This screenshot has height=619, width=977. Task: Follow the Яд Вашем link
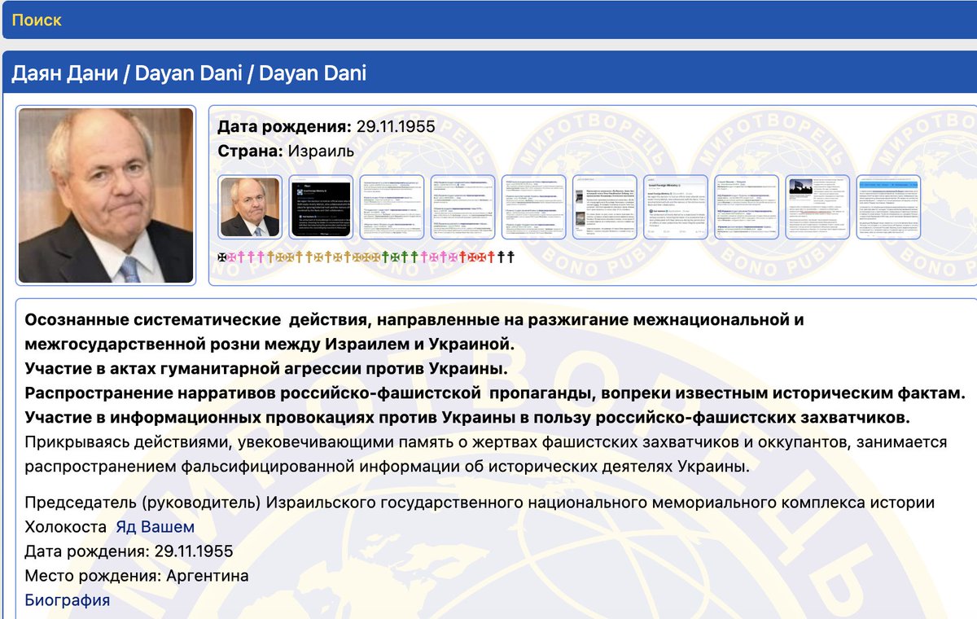point(155,527)
